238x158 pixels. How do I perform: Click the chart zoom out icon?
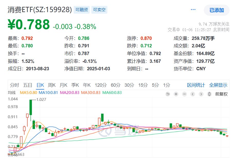coord(184,94)
